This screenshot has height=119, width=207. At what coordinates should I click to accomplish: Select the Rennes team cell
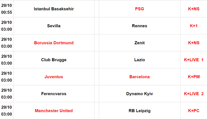(x=140, y=26)
